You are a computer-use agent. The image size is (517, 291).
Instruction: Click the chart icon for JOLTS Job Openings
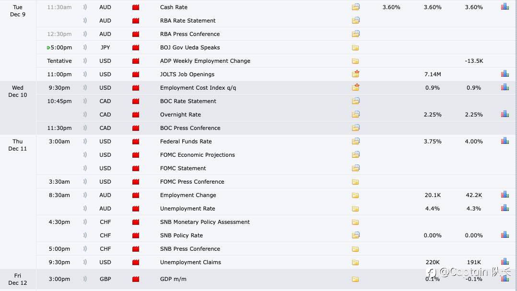pyautogui.click(x=505, y=74)
